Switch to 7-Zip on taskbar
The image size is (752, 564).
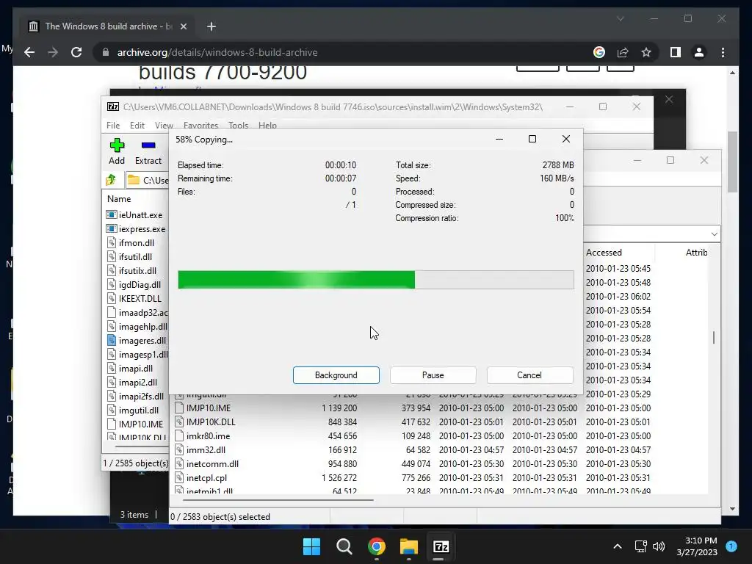[441, 546]
